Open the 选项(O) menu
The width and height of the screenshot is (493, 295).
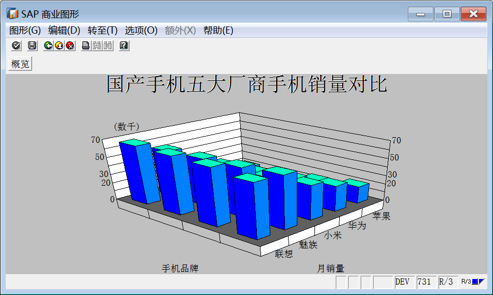141,31
